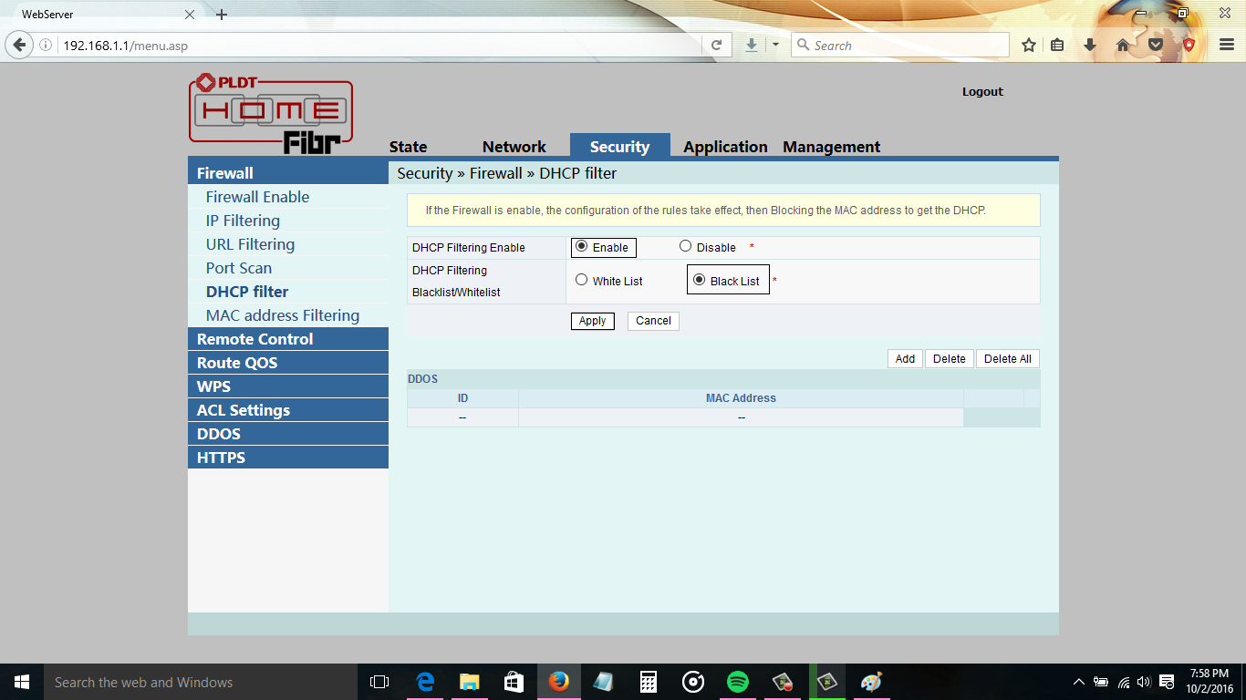1246x700 pixels.
Task: Select the White List option
Action: [x=581, y=280]
